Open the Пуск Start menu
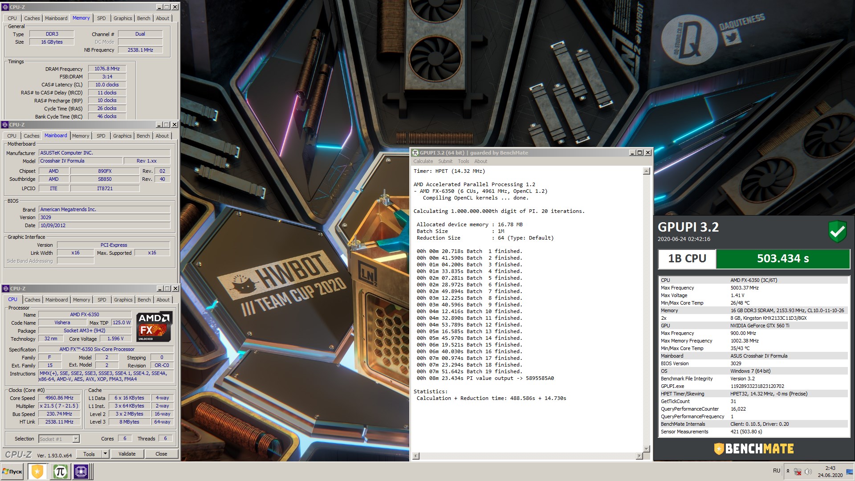855x481 pixels. 12,471
